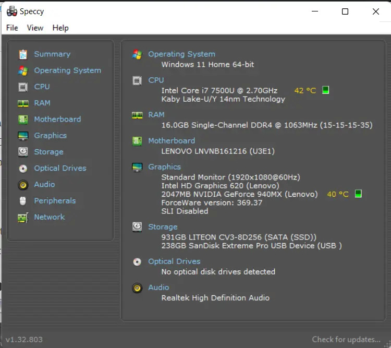Click the 16.0GB Single-Channel DDR4 line
Image resolution: width=391 pixels, height=348 pixels.
point(267,125)
